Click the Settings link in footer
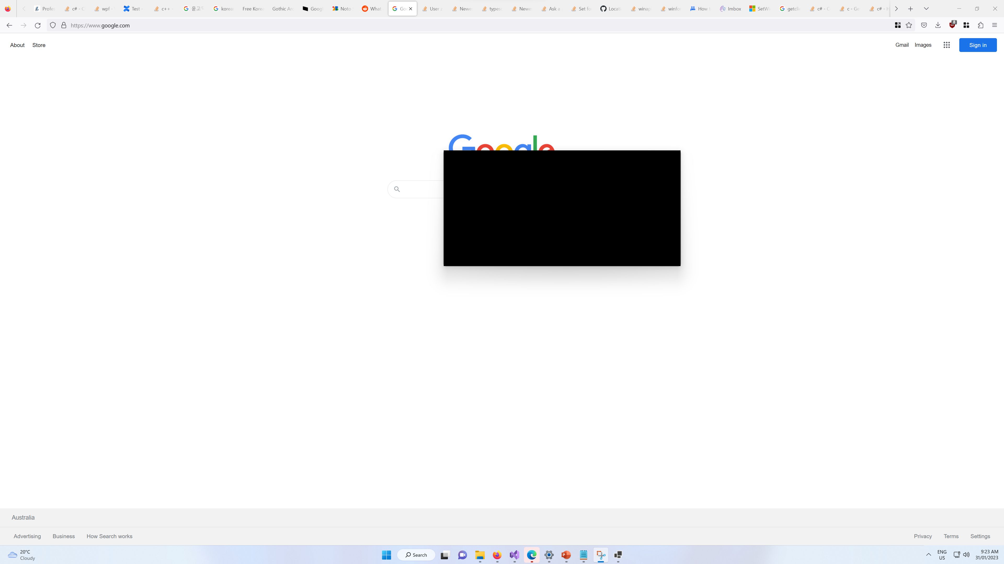 coord(980,536)
